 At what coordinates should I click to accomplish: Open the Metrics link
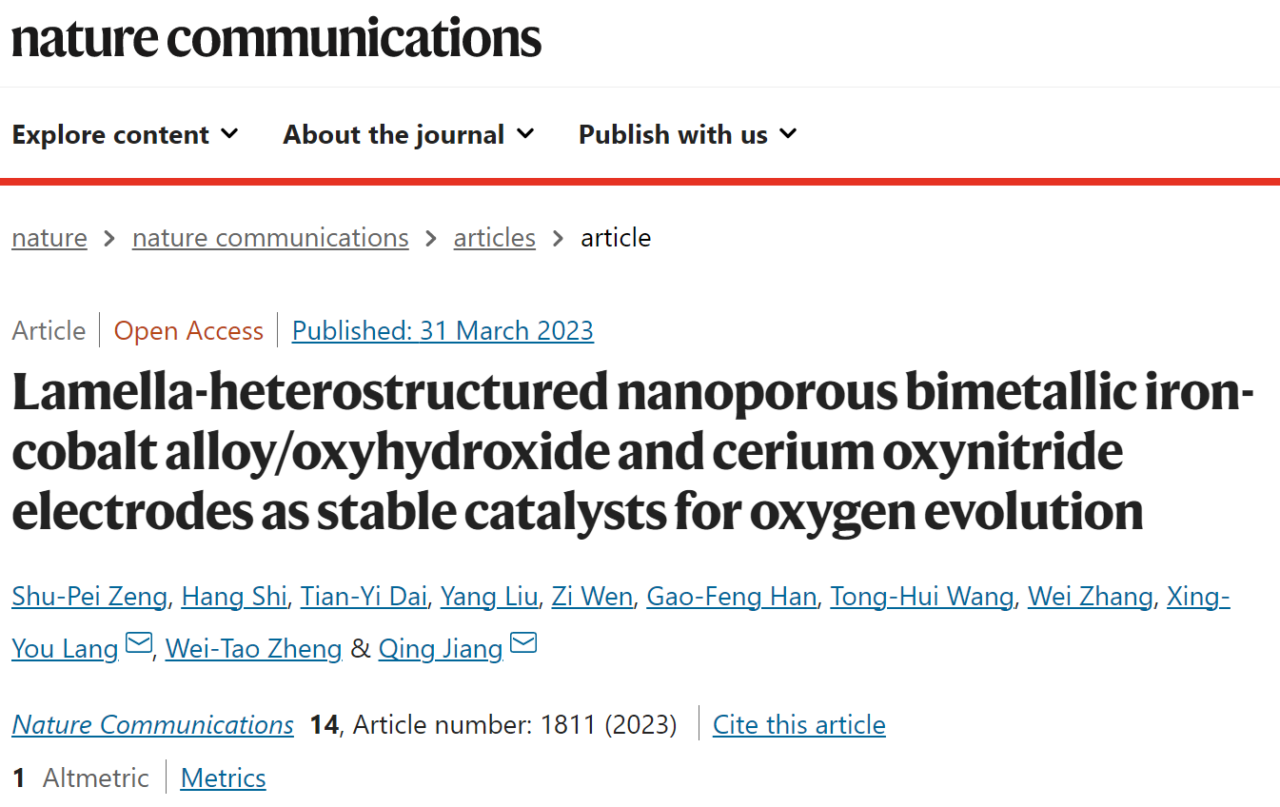[x=224, y=778]
